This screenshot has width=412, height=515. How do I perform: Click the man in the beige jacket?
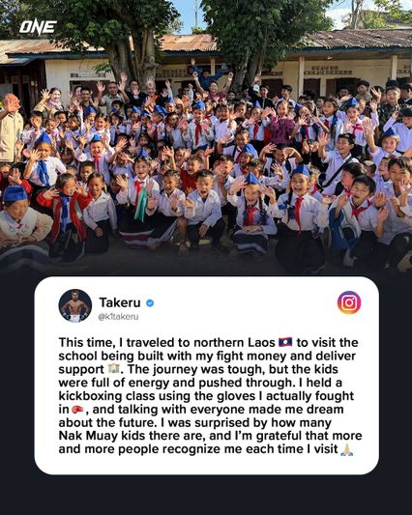10,129
